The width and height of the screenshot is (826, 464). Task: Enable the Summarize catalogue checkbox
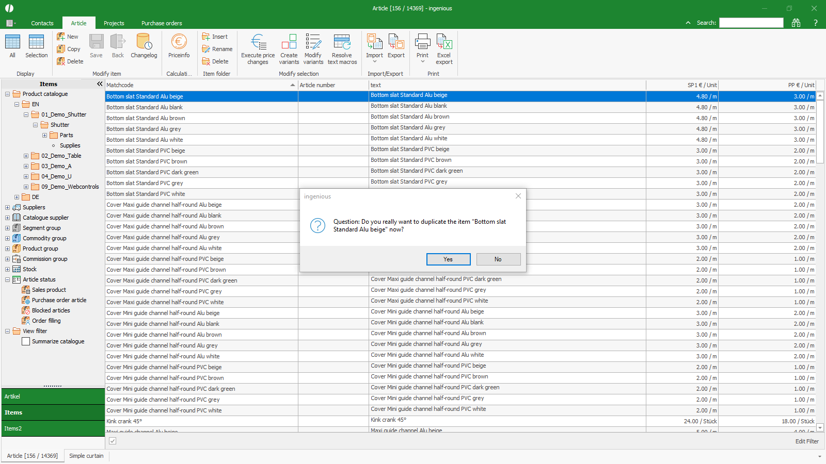(26, 341)
